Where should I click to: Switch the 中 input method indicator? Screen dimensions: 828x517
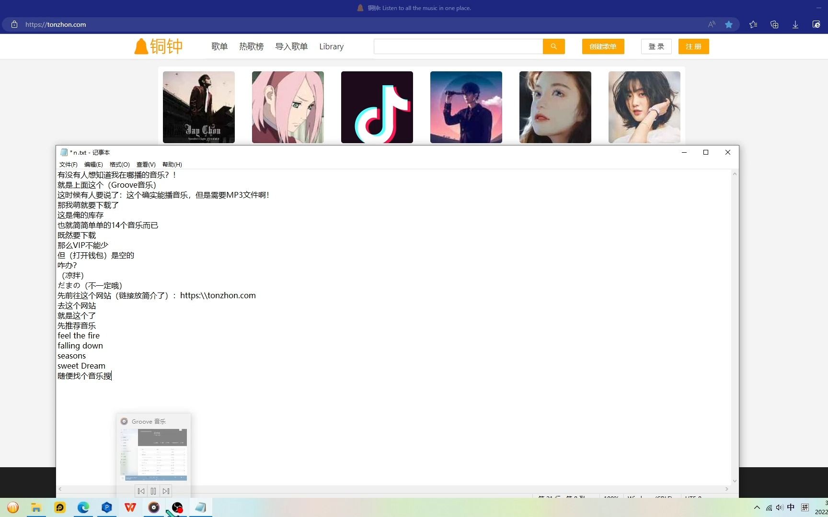tap(791, 507)
